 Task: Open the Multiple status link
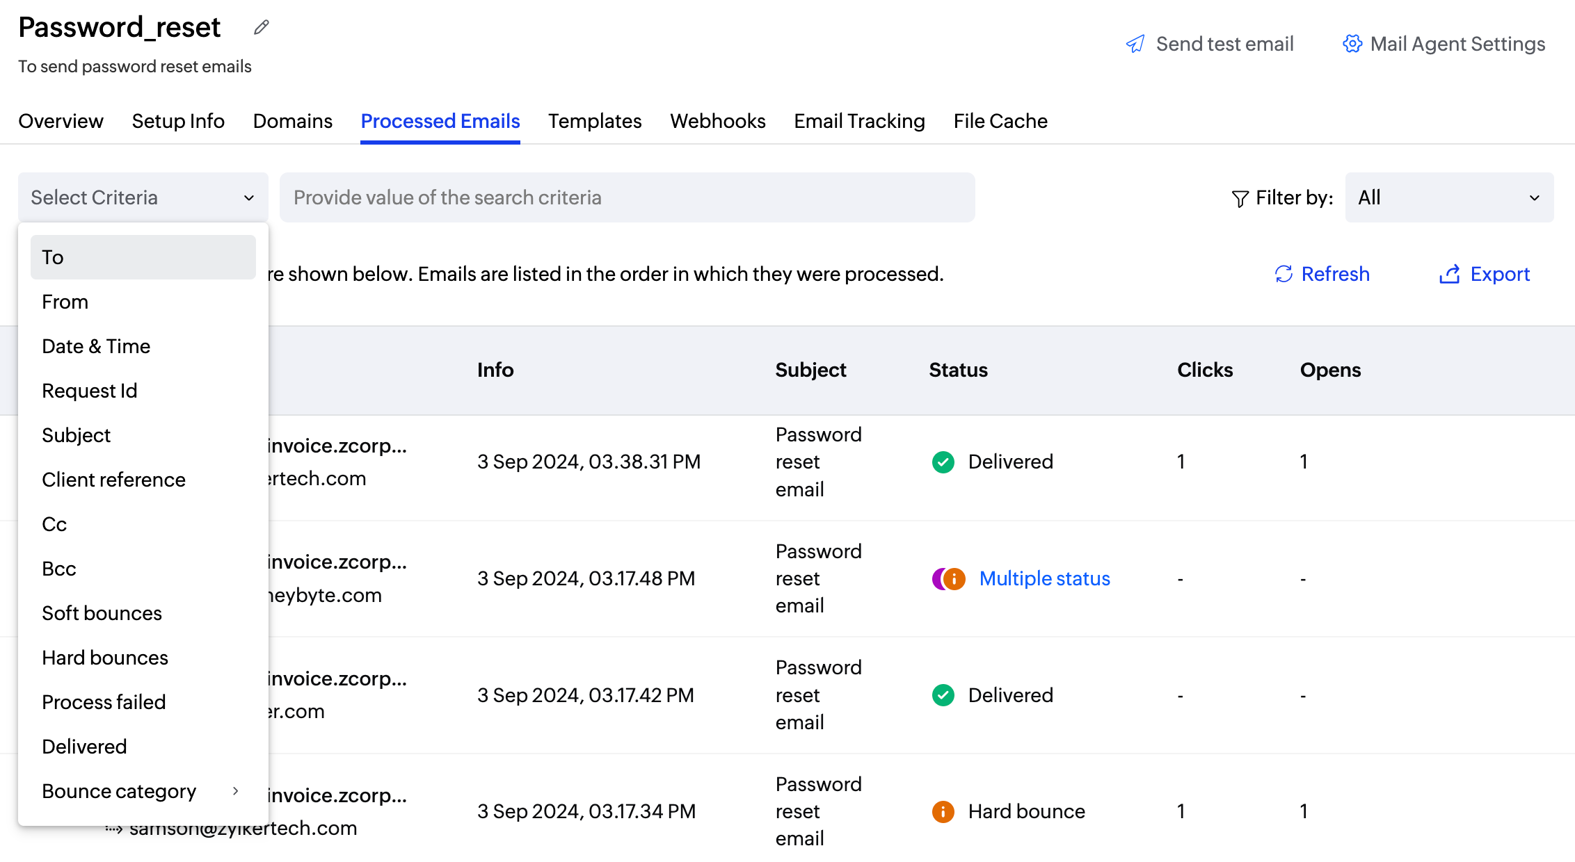click(x=1044, y=578)
